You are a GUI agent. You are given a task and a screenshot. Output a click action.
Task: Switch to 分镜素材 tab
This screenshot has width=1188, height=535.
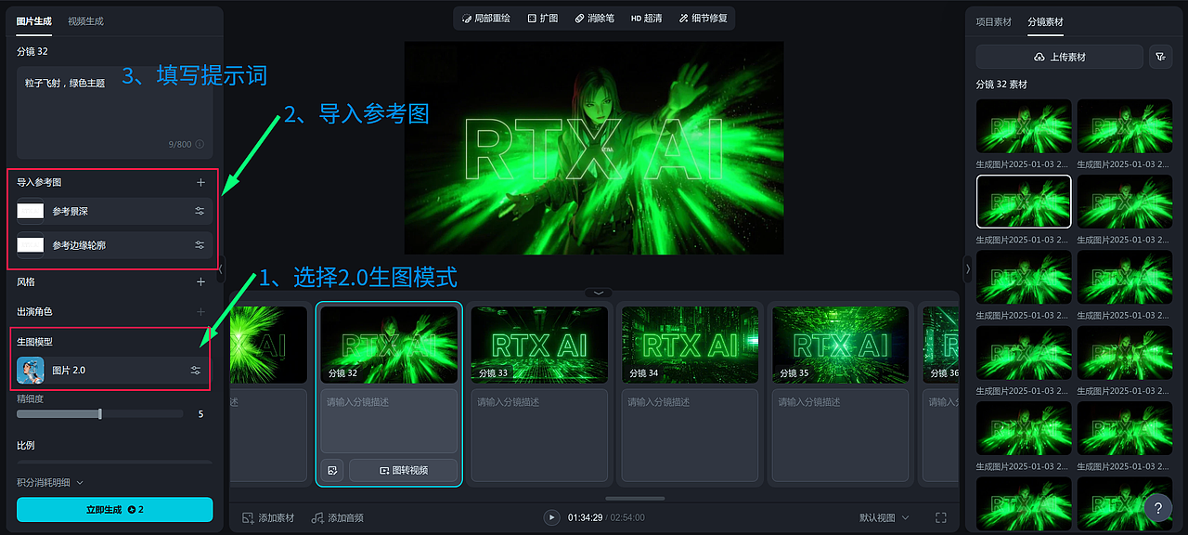(1046, 21)
